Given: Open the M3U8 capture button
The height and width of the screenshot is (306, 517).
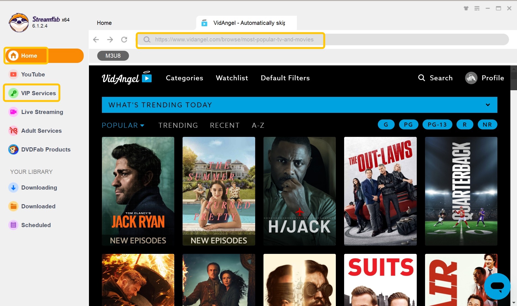Looking at the screenshot, I should pos(113,55).
